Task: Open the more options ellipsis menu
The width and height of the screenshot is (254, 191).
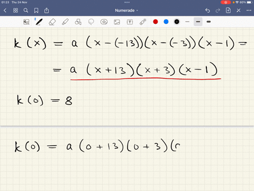Action: tap(249, 11)
